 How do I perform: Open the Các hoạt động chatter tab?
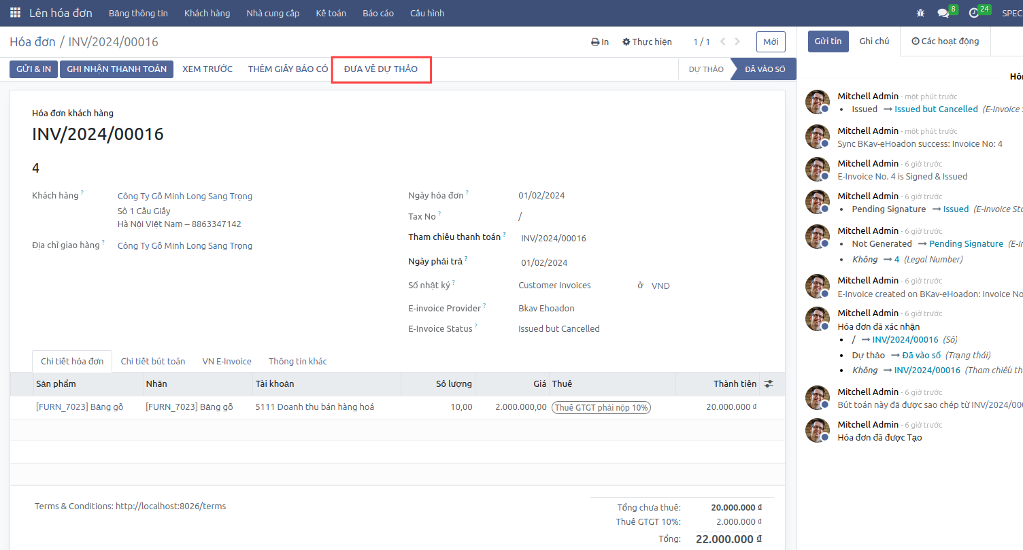click(x=945, y=41)
